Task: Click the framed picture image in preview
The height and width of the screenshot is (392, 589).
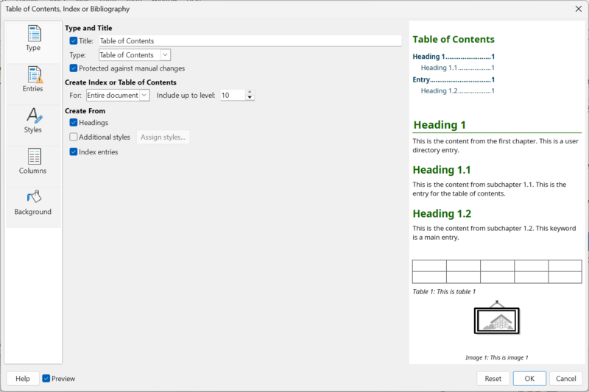Action: [496, 318]
